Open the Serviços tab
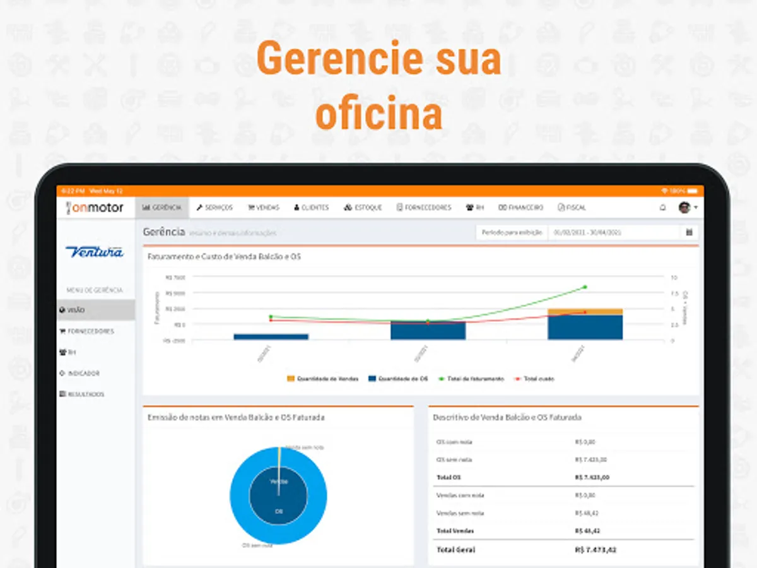The width and height of the screenshot is (757, 568). pos(214,208)
